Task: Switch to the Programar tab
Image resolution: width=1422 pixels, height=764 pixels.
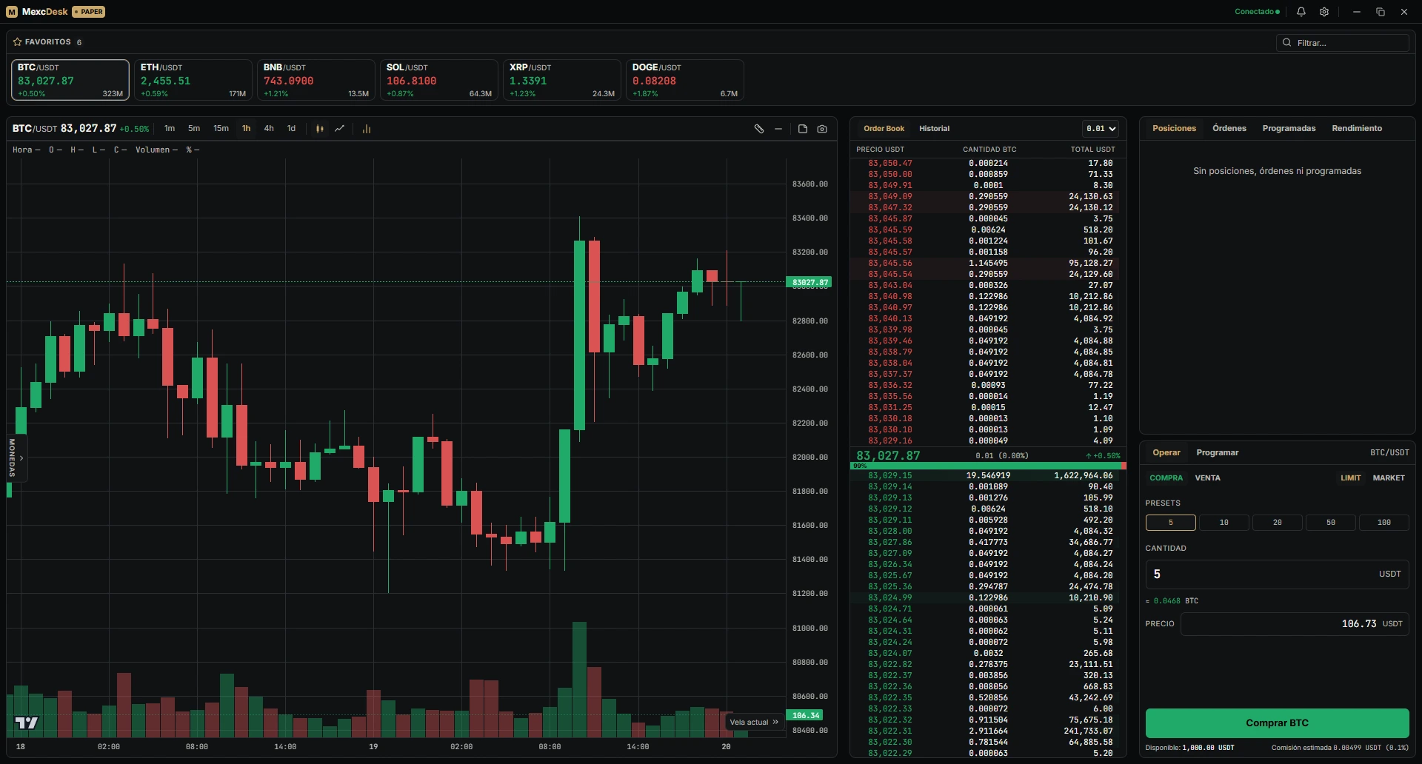Action: 1217,453
